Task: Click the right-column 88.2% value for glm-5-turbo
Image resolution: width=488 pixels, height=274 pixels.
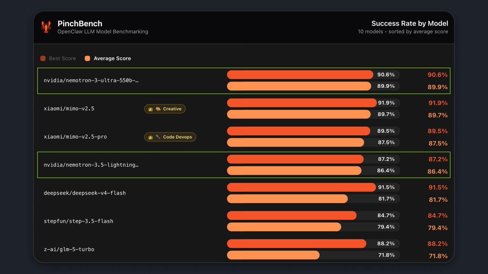Action: tap(438, 244)
